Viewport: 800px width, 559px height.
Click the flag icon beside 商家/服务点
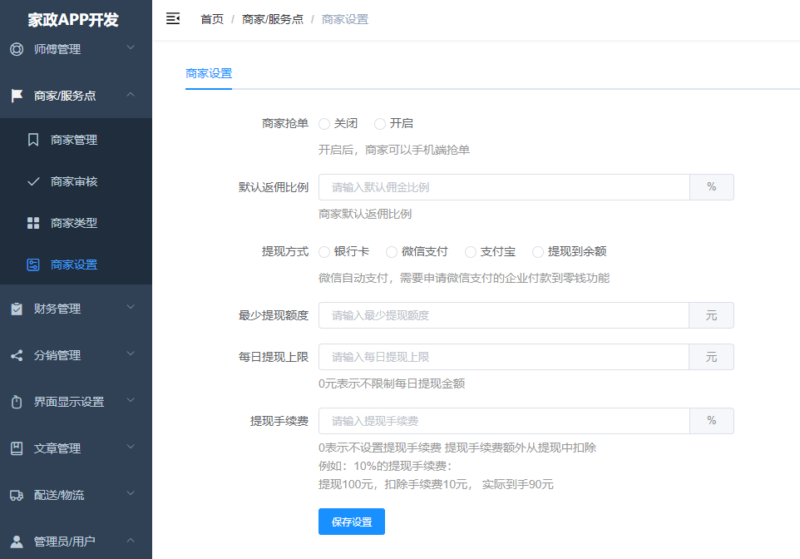pyautogui.click(x=17, y=96)
